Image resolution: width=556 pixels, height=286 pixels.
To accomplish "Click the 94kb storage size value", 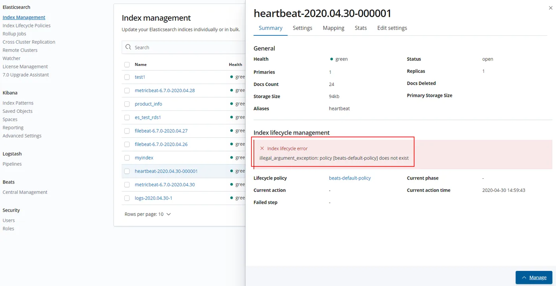I will (x=334, y=97).
